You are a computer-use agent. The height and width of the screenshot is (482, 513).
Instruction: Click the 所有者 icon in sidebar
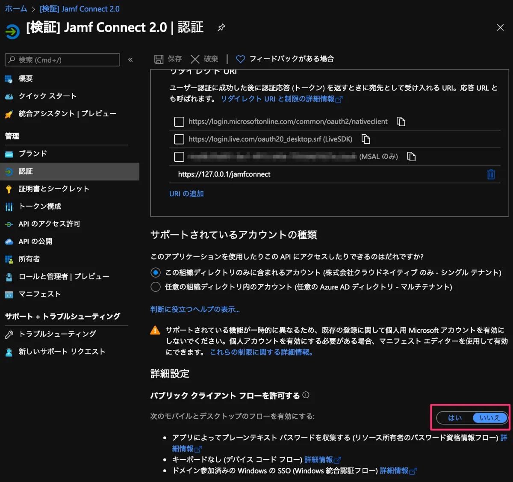tap(9, 259)
